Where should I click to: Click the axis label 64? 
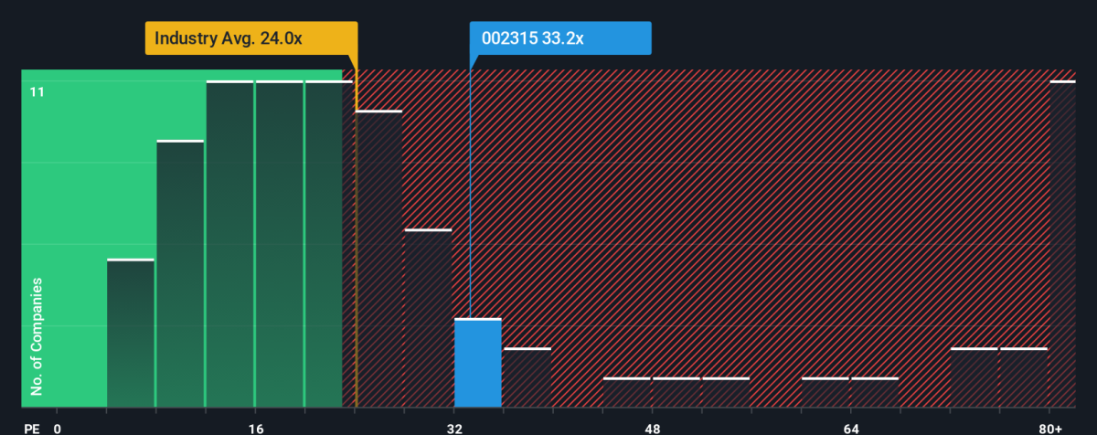click(x=851, y=428)
